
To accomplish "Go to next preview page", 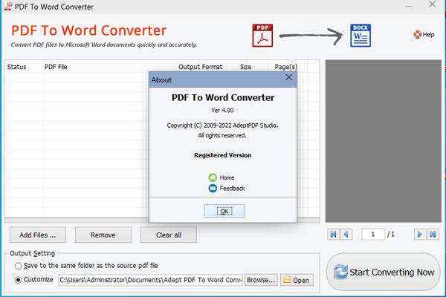I will pos(419,235).
